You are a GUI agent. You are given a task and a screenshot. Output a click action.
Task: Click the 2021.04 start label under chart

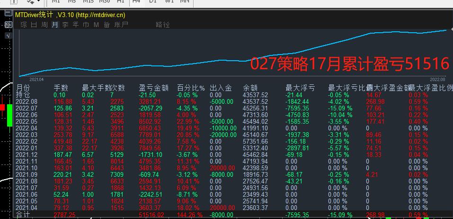pyautogui.click(x=37, y=79)
